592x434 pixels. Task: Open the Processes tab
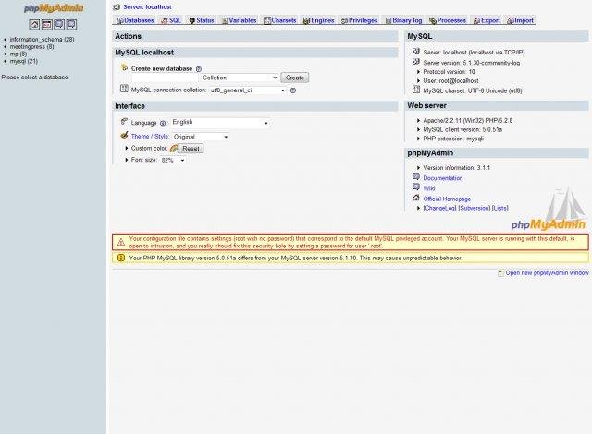click(448, 20)
